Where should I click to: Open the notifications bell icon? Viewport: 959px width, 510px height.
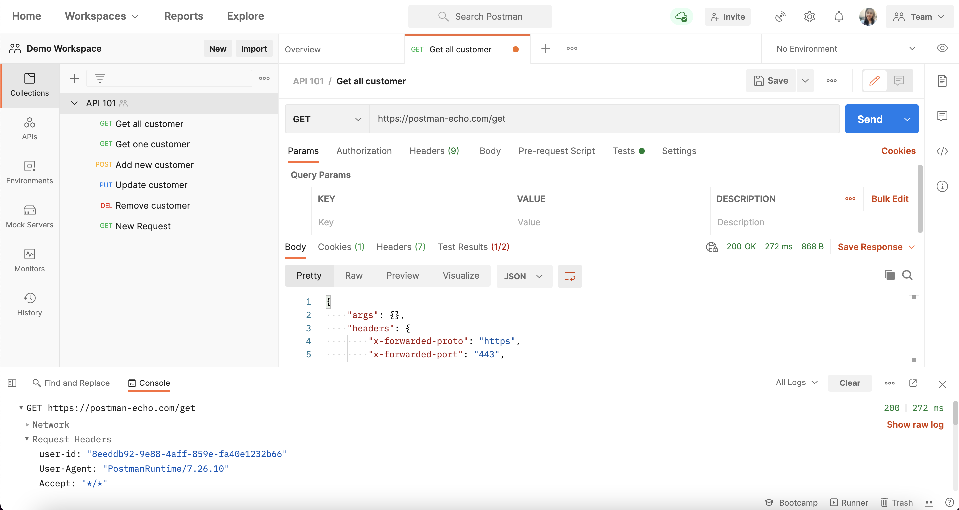pyautogui.click(x=839, y=17)
